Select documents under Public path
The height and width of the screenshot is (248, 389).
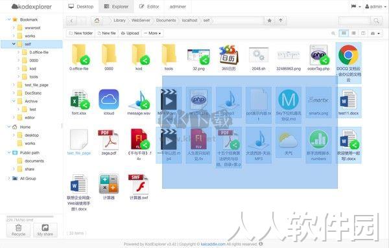(x=34, y=161)
